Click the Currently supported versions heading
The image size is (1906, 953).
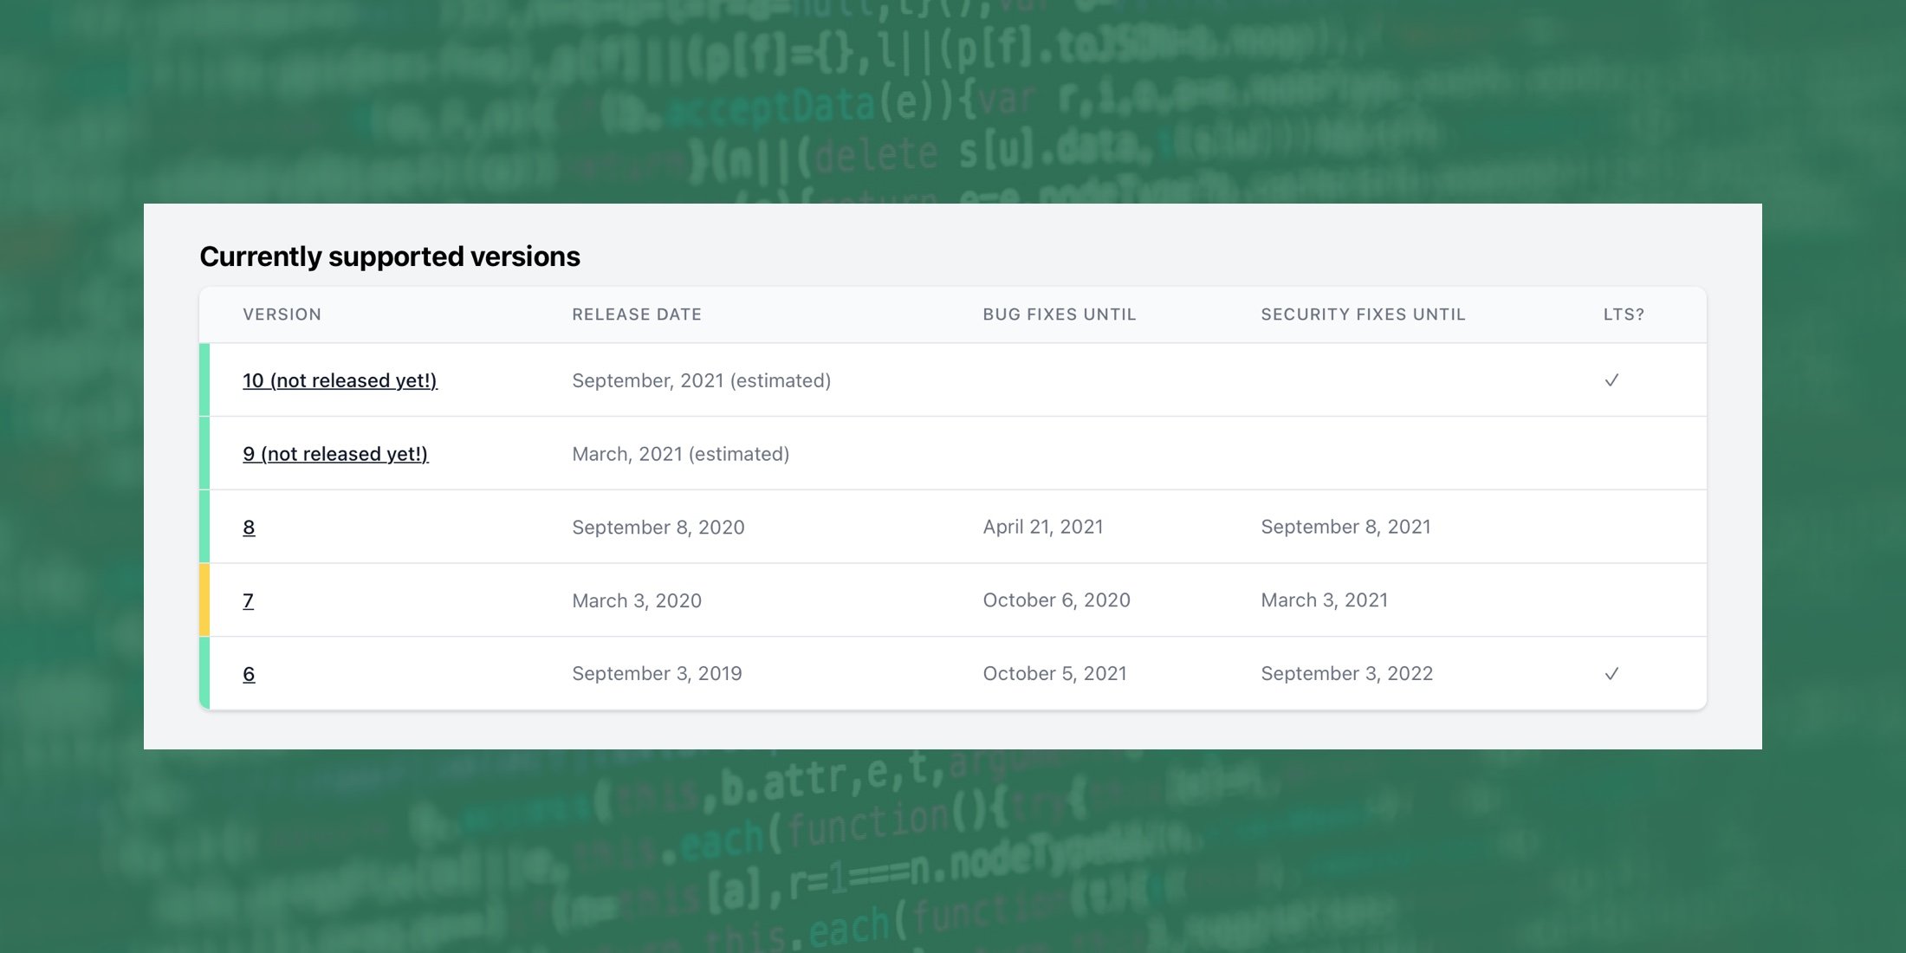click(x=390, y=256)
